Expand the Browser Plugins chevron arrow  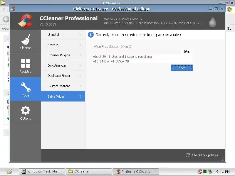80,55
